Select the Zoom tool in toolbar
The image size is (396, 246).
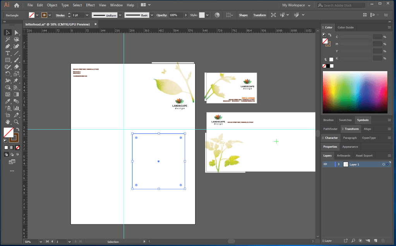[16, 122]
